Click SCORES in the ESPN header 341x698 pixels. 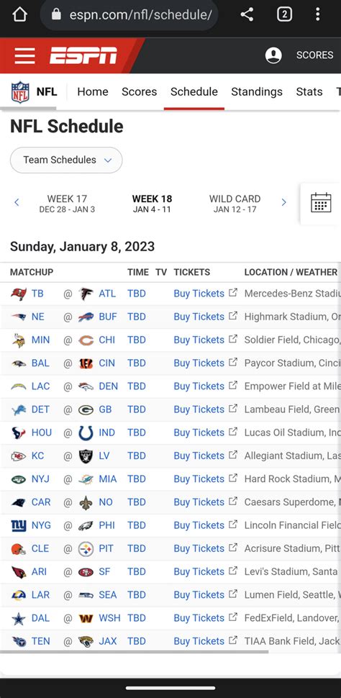314,55
